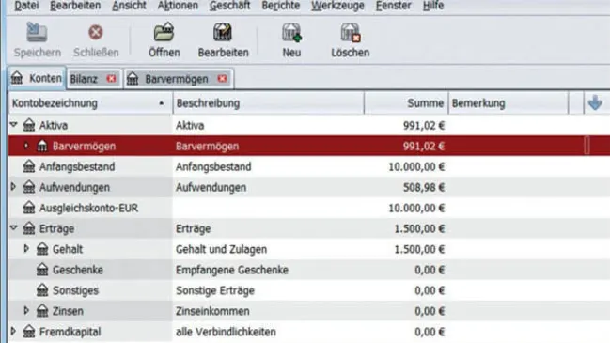Expand the Barvermögen sub-accounts
This screenshot has width=610, height=343.
(x=26, y=146)
